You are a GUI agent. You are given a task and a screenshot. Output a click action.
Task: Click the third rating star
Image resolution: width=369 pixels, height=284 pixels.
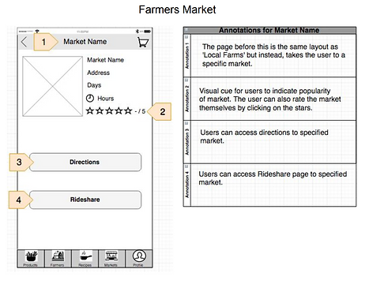point(109,110)
